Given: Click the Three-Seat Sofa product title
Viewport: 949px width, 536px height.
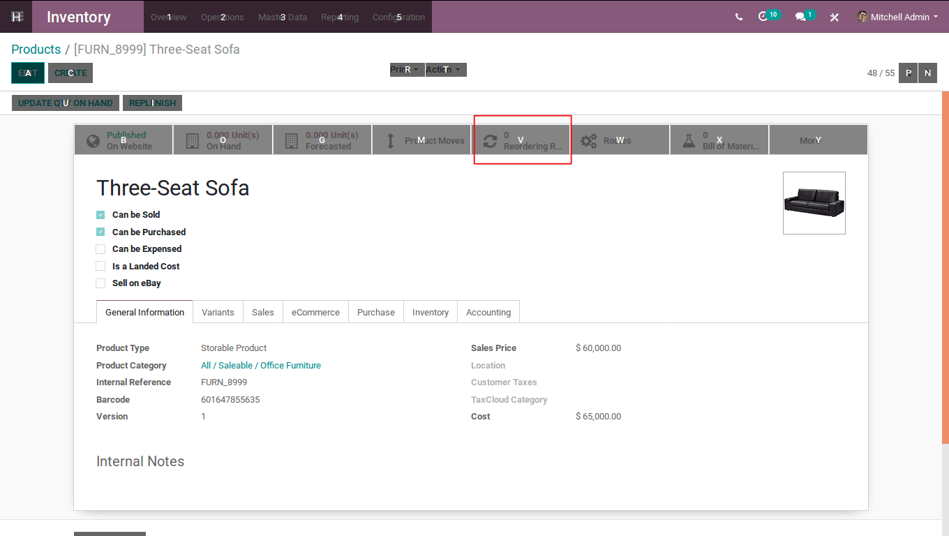Looking at the screenshot, I should pos(173,188).
